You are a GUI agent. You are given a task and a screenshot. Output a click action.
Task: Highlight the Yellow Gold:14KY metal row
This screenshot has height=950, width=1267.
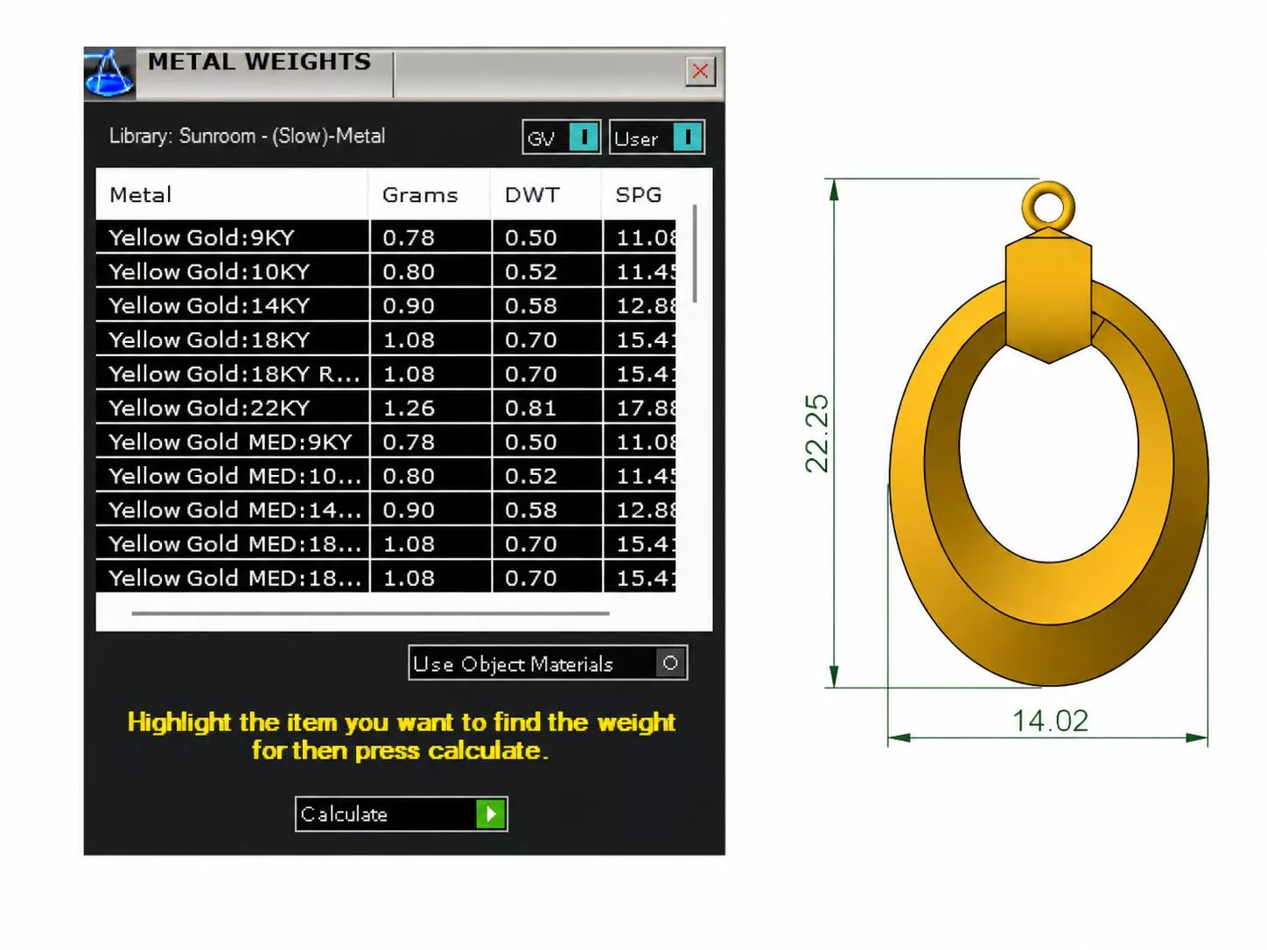coord(386,305)
